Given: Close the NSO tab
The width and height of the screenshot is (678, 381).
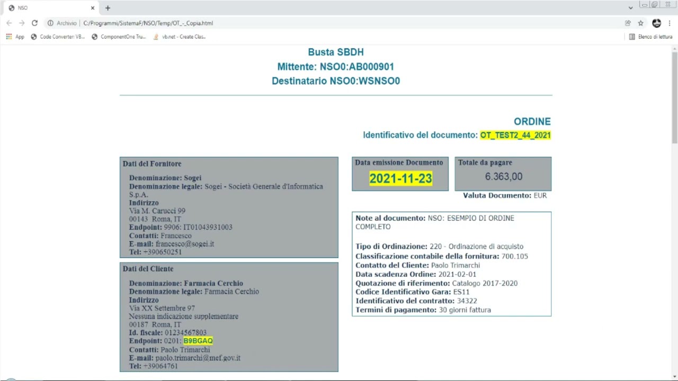Looking at the screenshot, I should coord(93,8).
